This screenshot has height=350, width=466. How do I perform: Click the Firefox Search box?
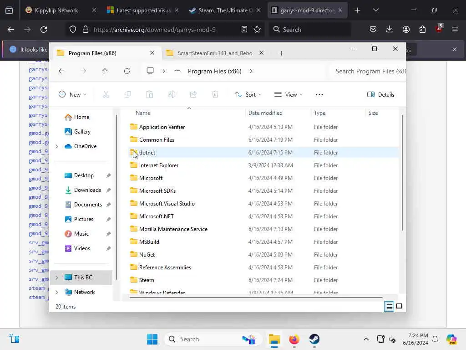point(310,30)
